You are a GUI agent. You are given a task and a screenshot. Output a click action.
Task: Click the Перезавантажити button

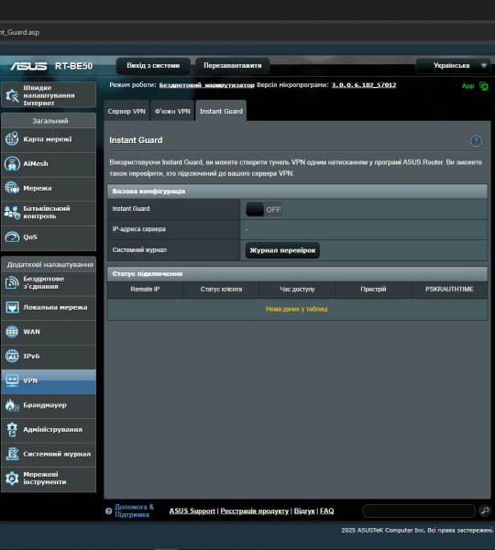tap(233, 66)
